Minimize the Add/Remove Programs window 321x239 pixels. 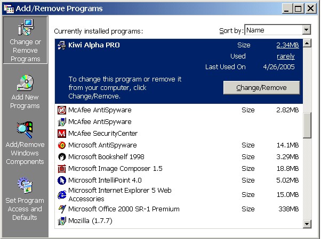287,9
